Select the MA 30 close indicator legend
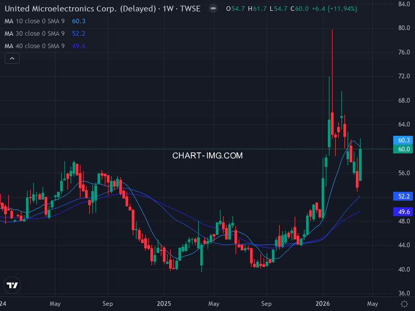Screen dimensions: 415x311 tap(34, 34)
